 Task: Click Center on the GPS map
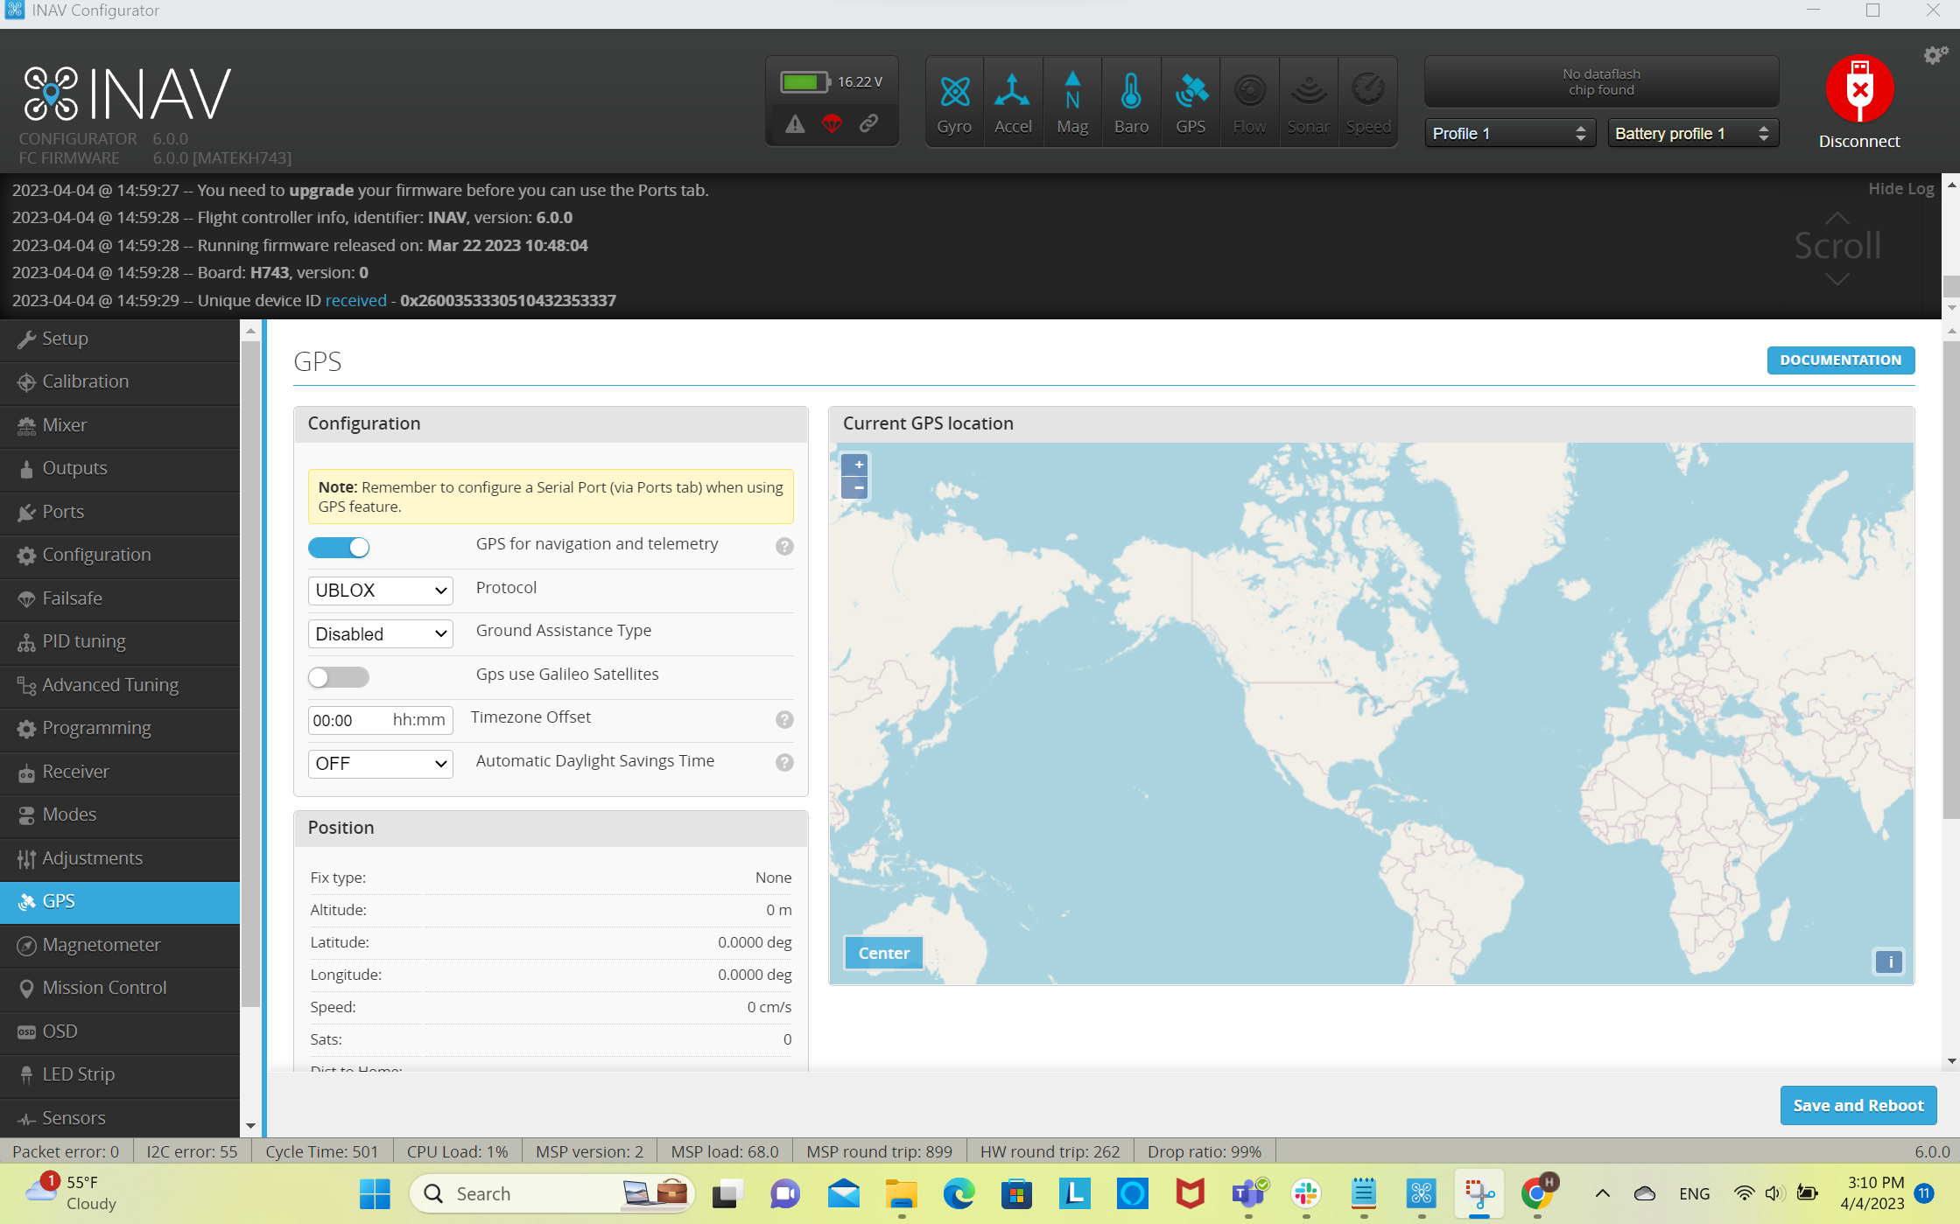(x=882, y=953)
